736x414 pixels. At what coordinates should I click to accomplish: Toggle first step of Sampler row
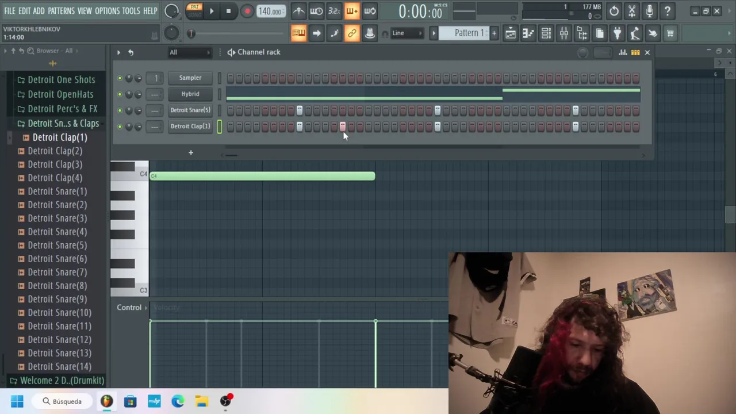click(x=231, y=78)
